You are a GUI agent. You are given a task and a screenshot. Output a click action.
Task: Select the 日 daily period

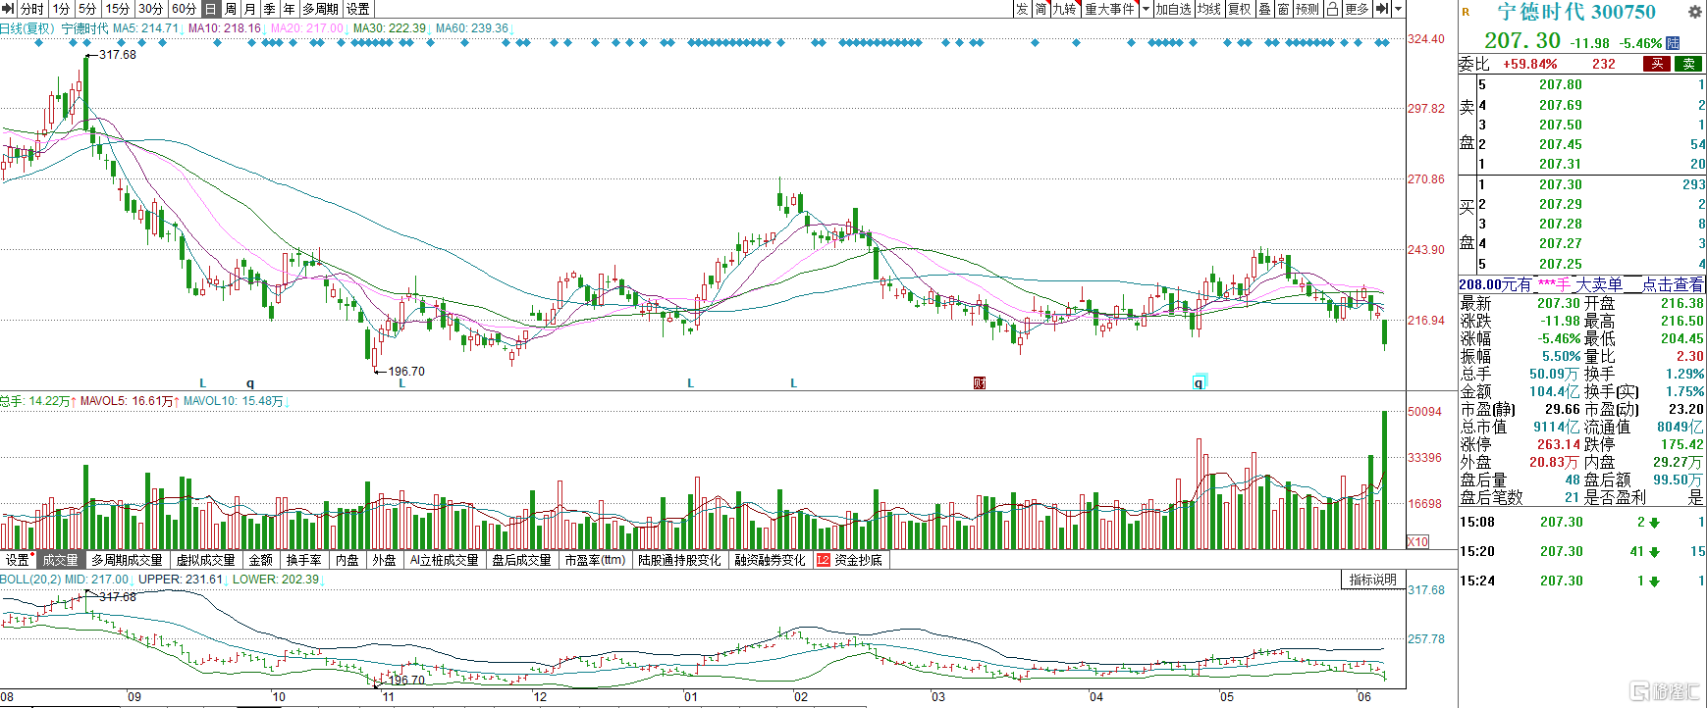211,9
